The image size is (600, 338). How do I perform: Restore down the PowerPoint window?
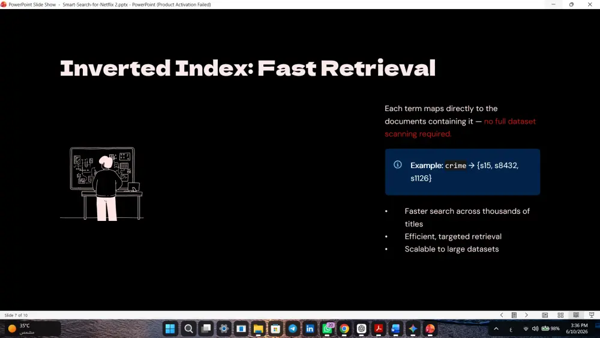(571, 5)
